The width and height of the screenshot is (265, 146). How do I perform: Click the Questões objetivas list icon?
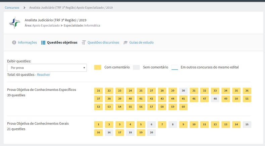click(x=43, y=43)
